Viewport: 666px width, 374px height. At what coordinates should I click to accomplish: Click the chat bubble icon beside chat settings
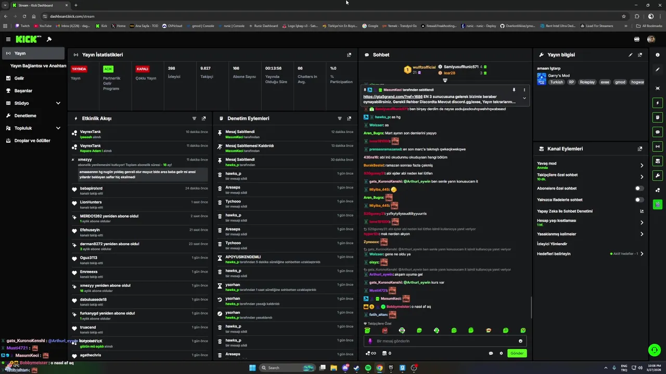click(x=491, y=353)
